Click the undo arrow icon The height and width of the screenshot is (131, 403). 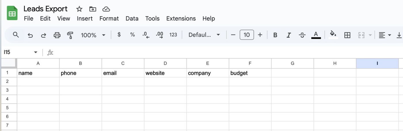click(x=30, y=35)
